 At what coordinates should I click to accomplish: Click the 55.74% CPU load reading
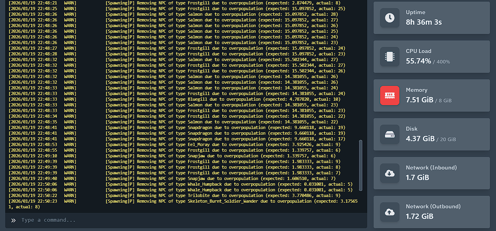pyautogui.click(x=418, y=61)
